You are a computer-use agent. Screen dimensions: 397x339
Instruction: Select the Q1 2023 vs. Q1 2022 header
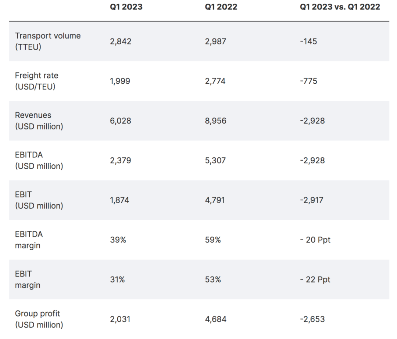340,7
